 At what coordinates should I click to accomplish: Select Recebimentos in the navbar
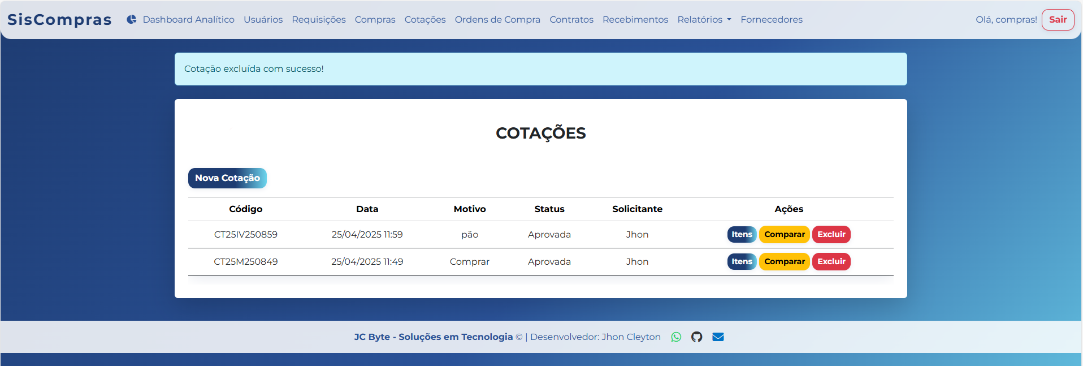[635, 19]
